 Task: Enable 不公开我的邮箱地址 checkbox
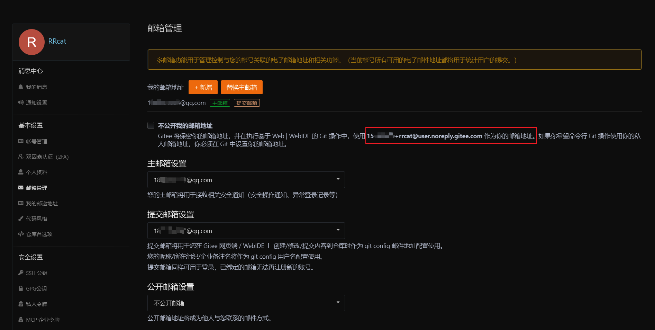[x=151, y=125]
